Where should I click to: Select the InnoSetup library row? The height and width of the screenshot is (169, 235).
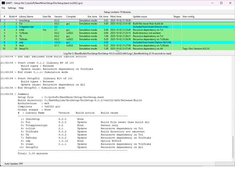coord(25,21)
